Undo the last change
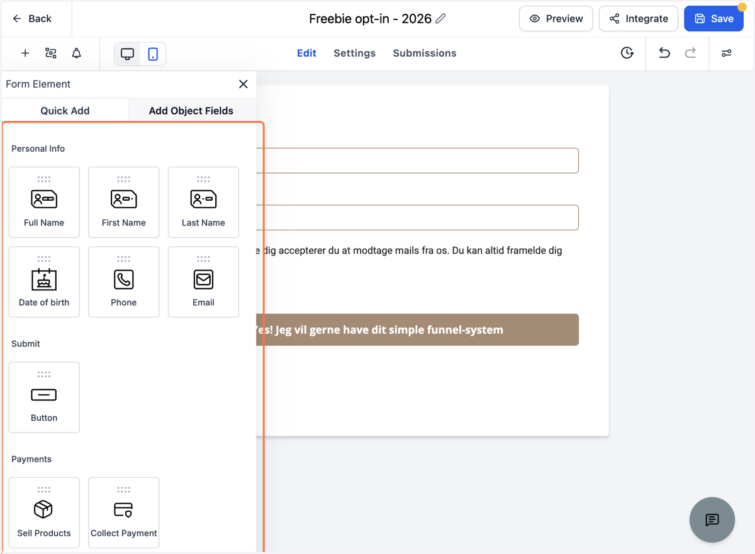This screenshot has width=755, height=554. point(664,54)
